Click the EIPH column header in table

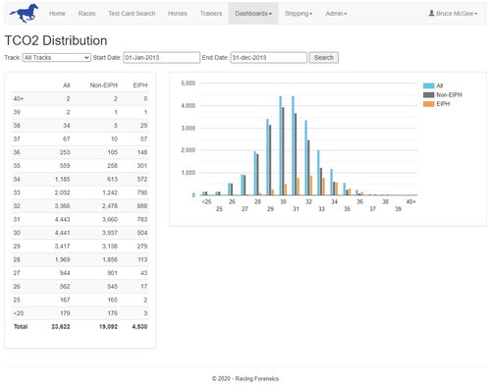tap(140, 85)
